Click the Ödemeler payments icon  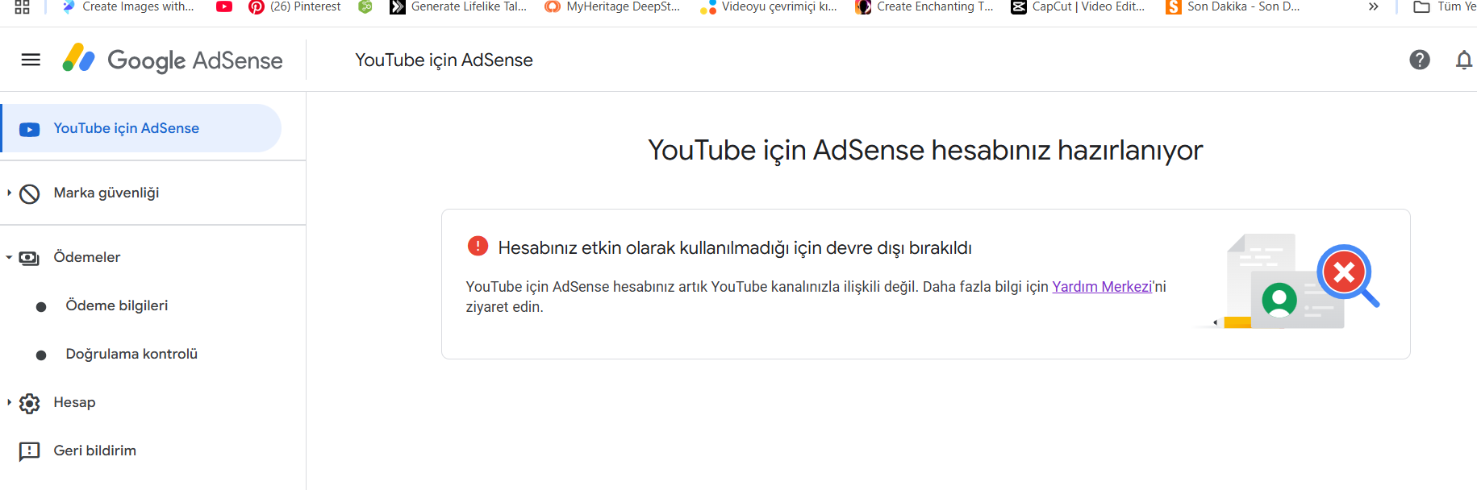tap(29, 258)
